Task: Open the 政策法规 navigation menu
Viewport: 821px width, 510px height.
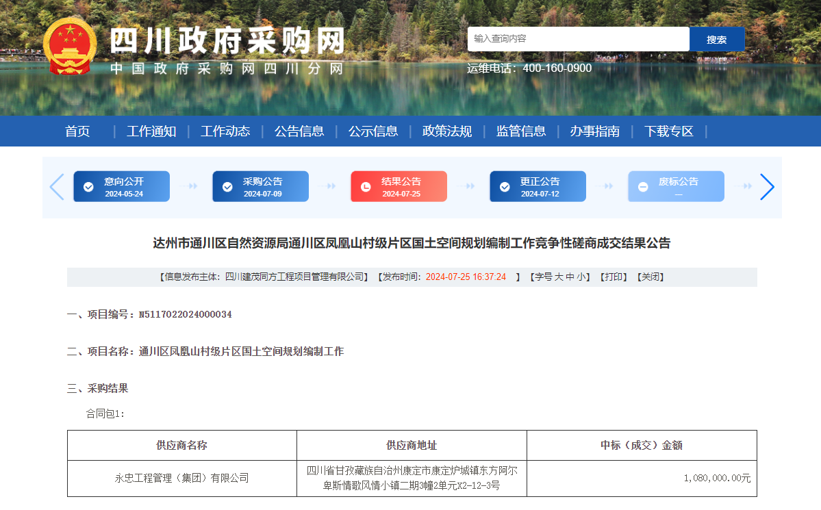Action: 447,131
